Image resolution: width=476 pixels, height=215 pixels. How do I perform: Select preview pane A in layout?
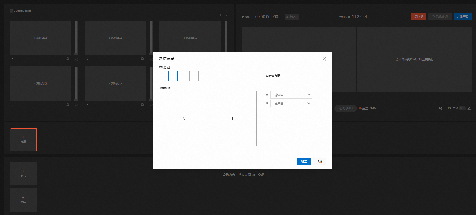point(184,119)
